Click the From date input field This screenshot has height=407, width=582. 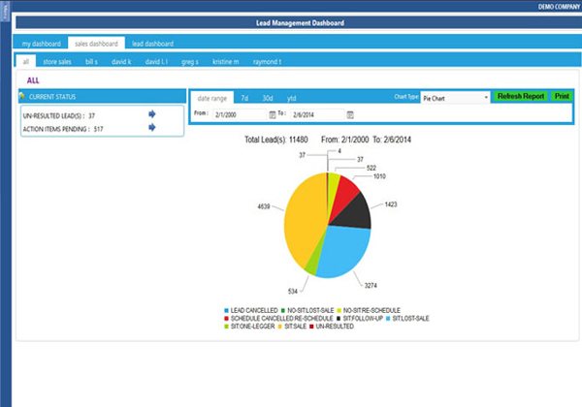[240, 115]
